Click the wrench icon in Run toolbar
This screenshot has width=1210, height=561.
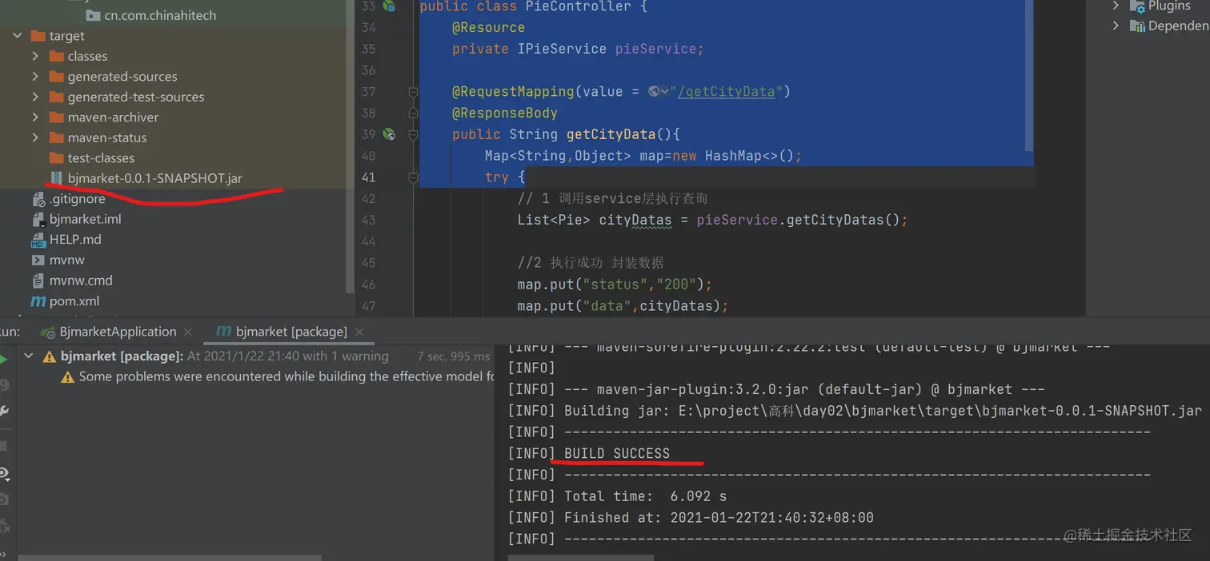pos(4,412)
